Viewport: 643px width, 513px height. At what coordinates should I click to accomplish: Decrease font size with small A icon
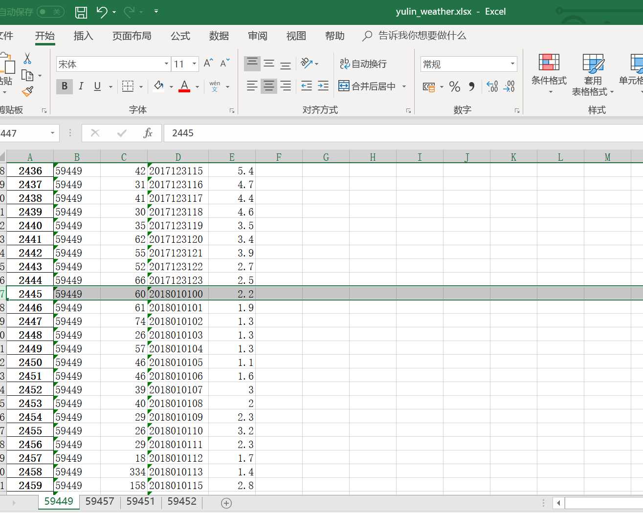click(225, 63)
